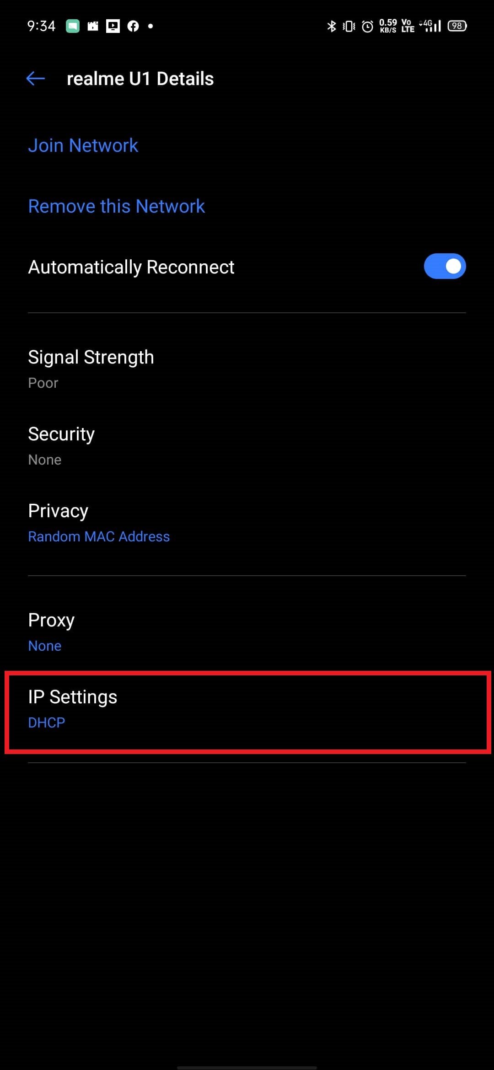The image size is (494, 1070).
Task: Tap the realme U1 Details title
Action: [140, 78]
